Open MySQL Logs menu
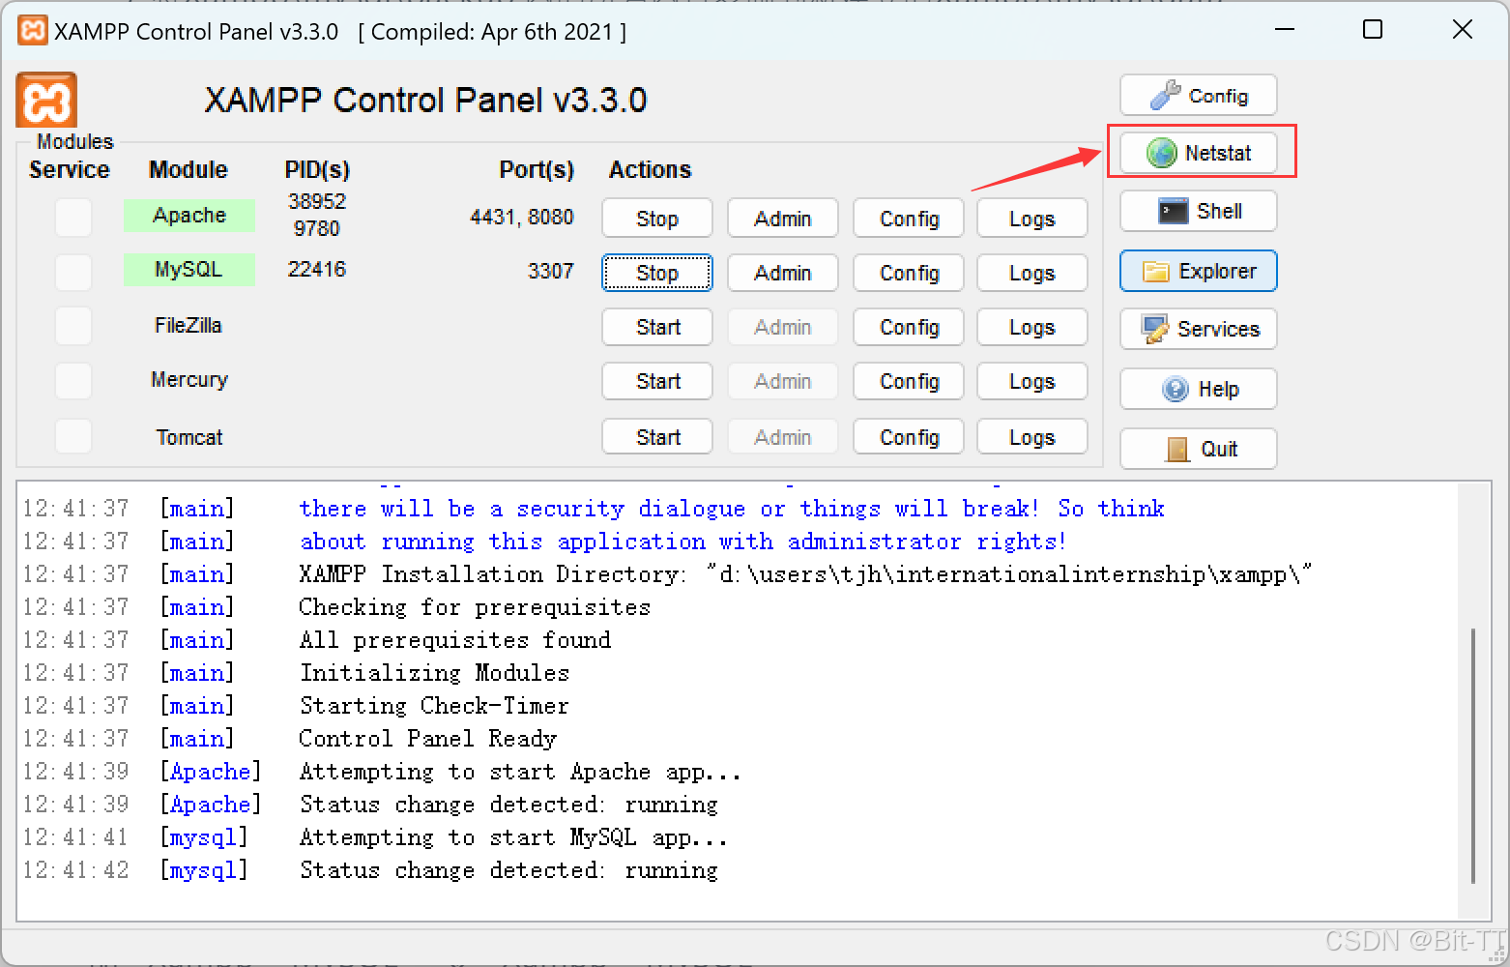The image size is (1510, 967). 1032,273
